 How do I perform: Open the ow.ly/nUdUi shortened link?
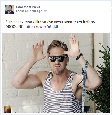pos(42,26)
